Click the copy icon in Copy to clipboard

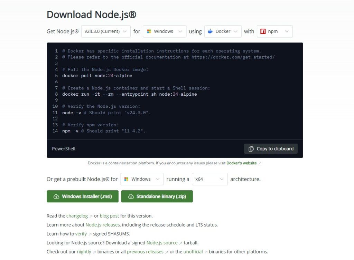251,149
